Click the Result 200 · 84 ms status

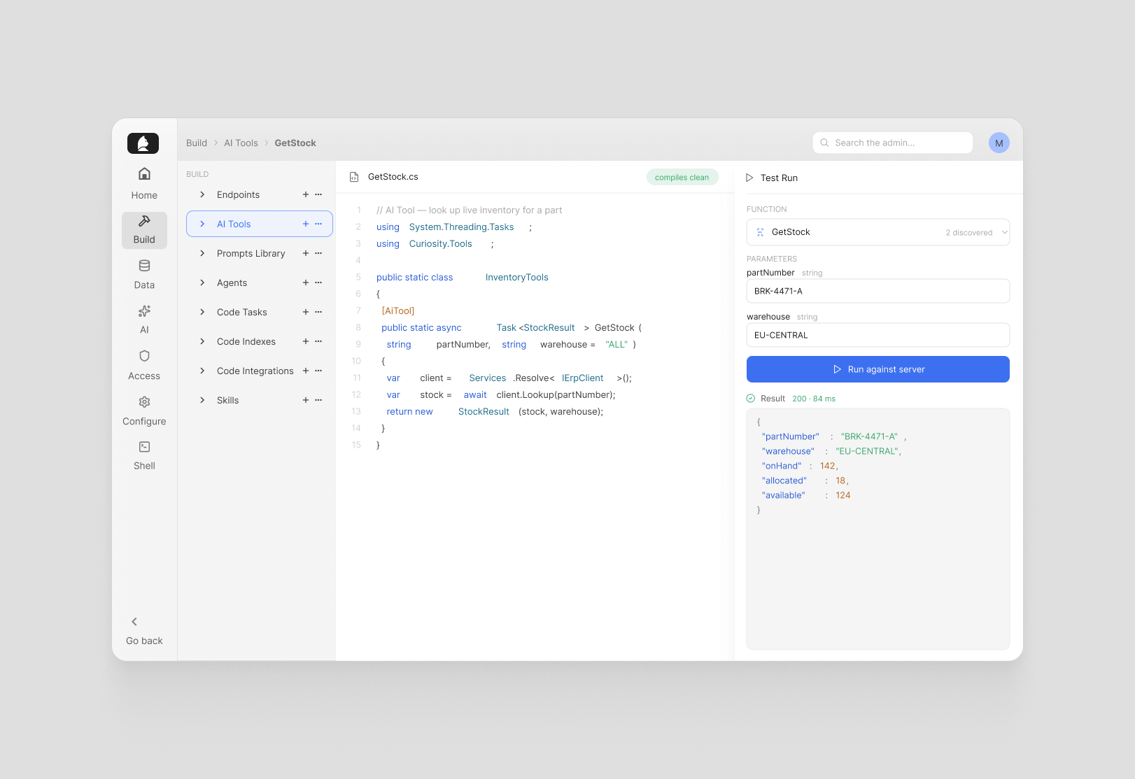(x=791, y=399)
